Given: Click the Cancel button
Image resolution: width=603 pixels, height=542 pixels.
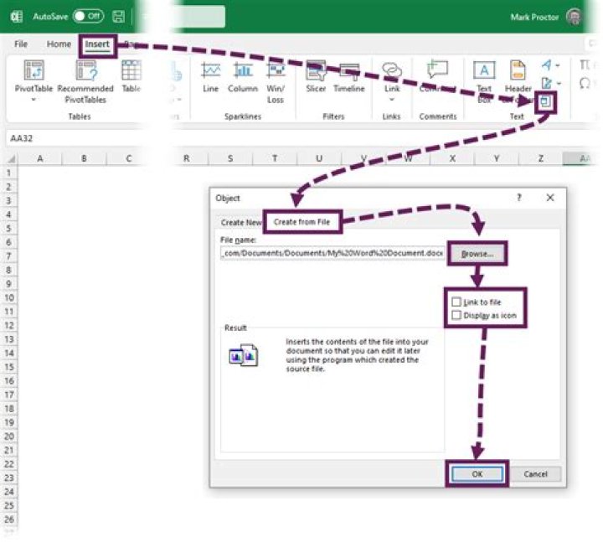Looking at the screenshot, I should click(x=536, y=474).
